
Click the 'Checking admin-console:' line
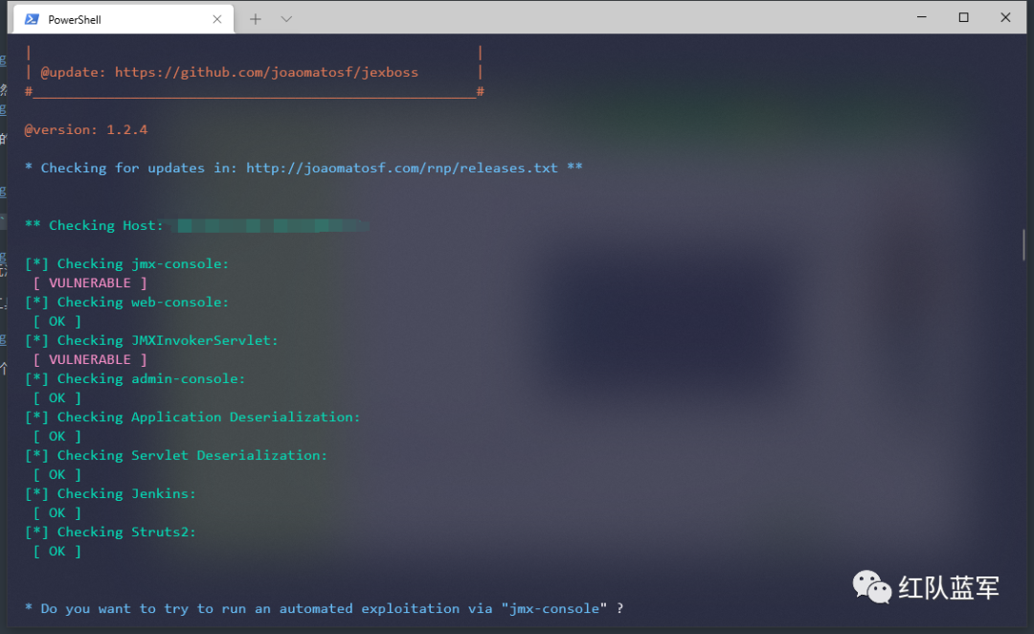coord(135,378)
